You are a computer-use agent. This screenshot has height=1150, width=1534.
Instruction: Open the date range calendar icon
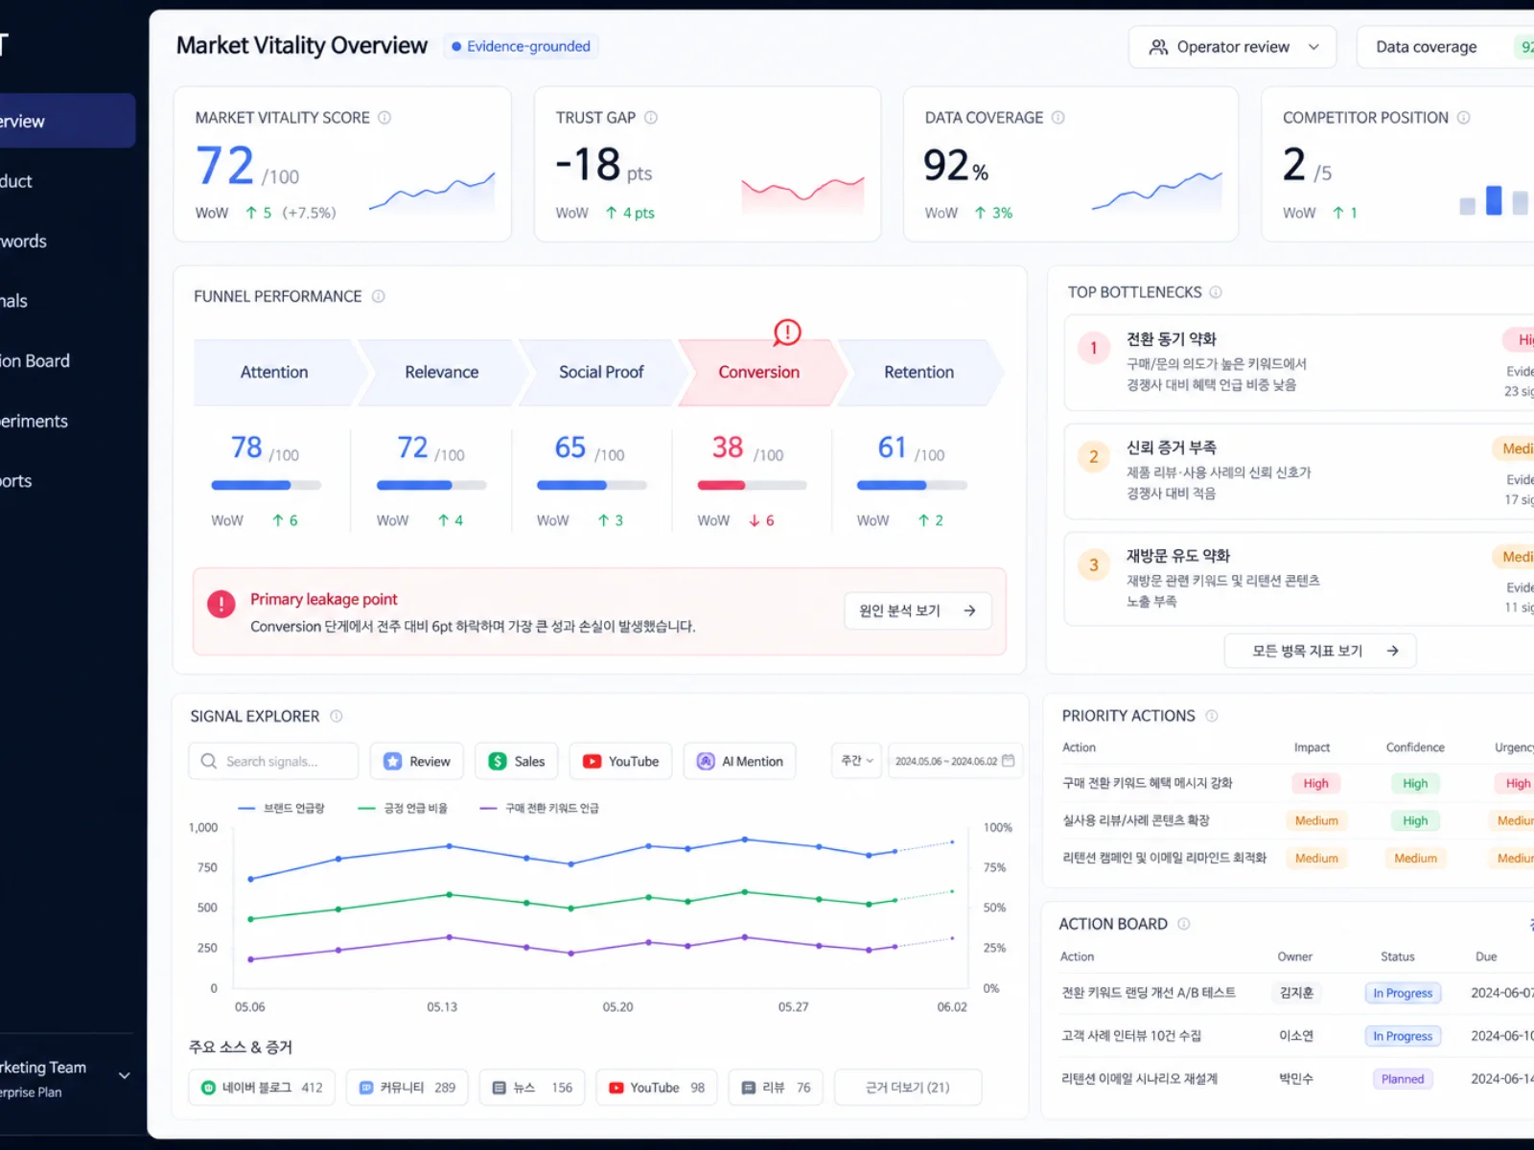click(1008, 761)
